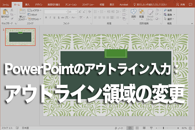Click the Align Text icon

[124, 15]
